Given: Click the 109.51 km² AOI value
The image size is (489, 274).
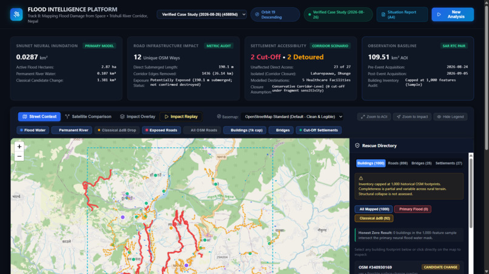Looking at the screenshot, I should 388,57.
